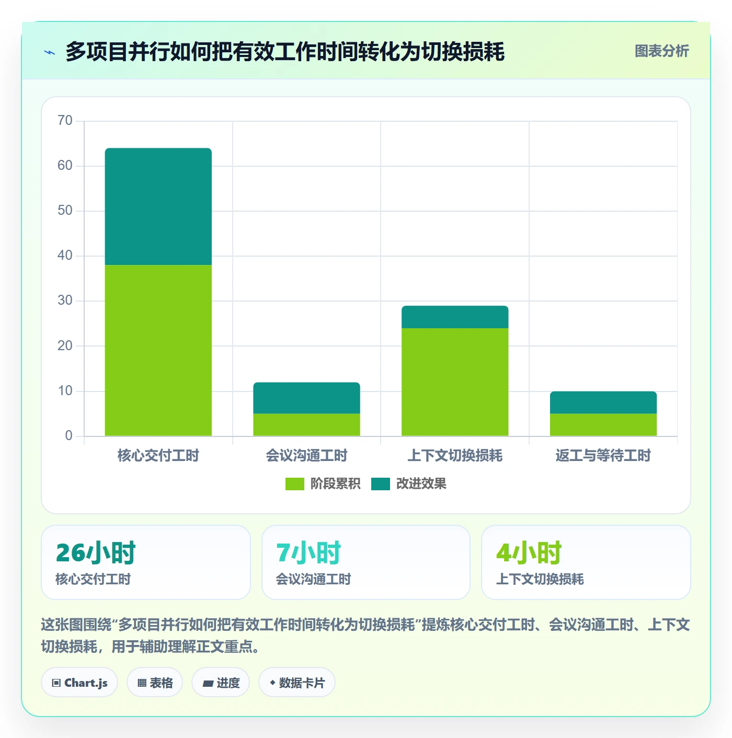Click the 核心交付工时 x-axis label

tap(158, 456)
